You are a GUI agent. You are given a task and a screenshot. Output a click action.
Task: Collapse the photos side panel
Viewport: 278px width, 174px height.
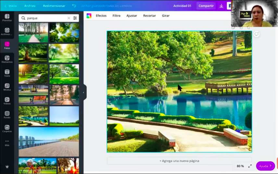[x=83, y=92]
